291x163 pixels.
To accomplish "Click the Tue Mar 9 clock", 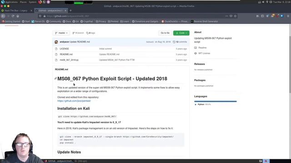I will pos(281,2).
